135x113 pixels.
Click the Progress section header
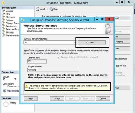click(6, 98)
